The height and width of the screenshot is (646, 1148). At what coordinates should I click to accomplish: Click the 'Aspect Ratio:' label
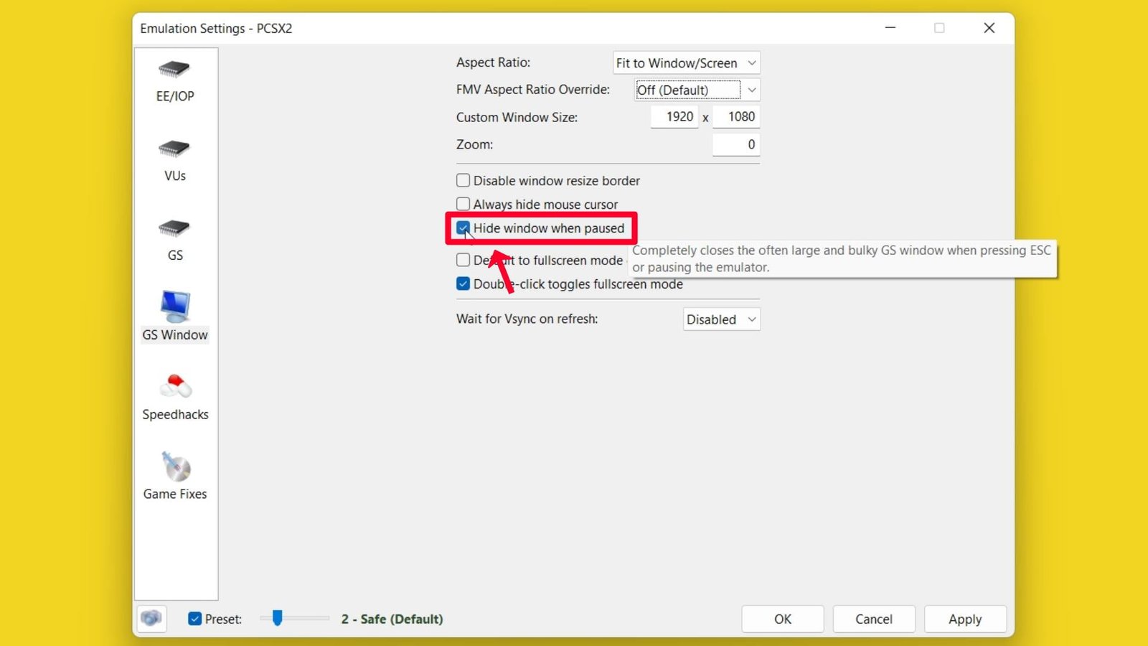[494, 62]
